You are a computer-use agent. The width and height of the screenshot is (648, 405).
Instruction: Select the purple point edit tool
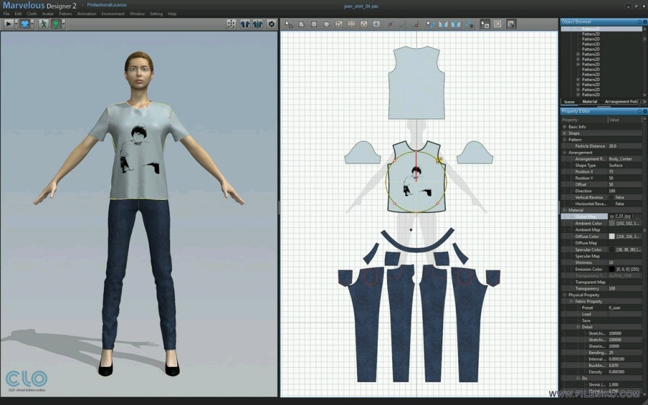[390, 25]
